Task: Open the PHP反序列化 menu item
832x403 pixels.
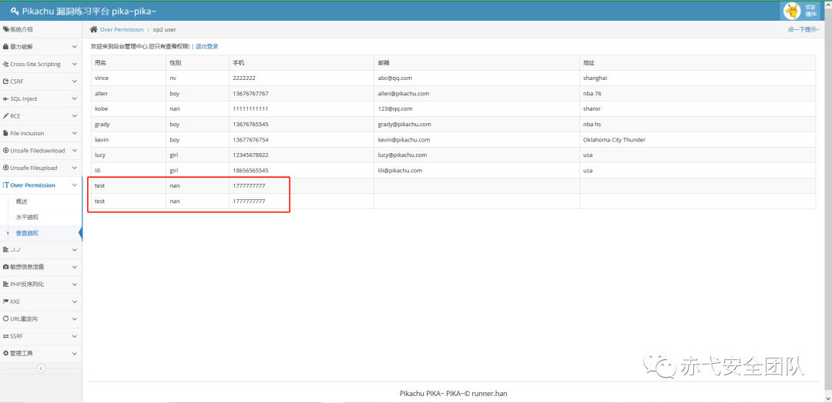Action: (41, 285)
